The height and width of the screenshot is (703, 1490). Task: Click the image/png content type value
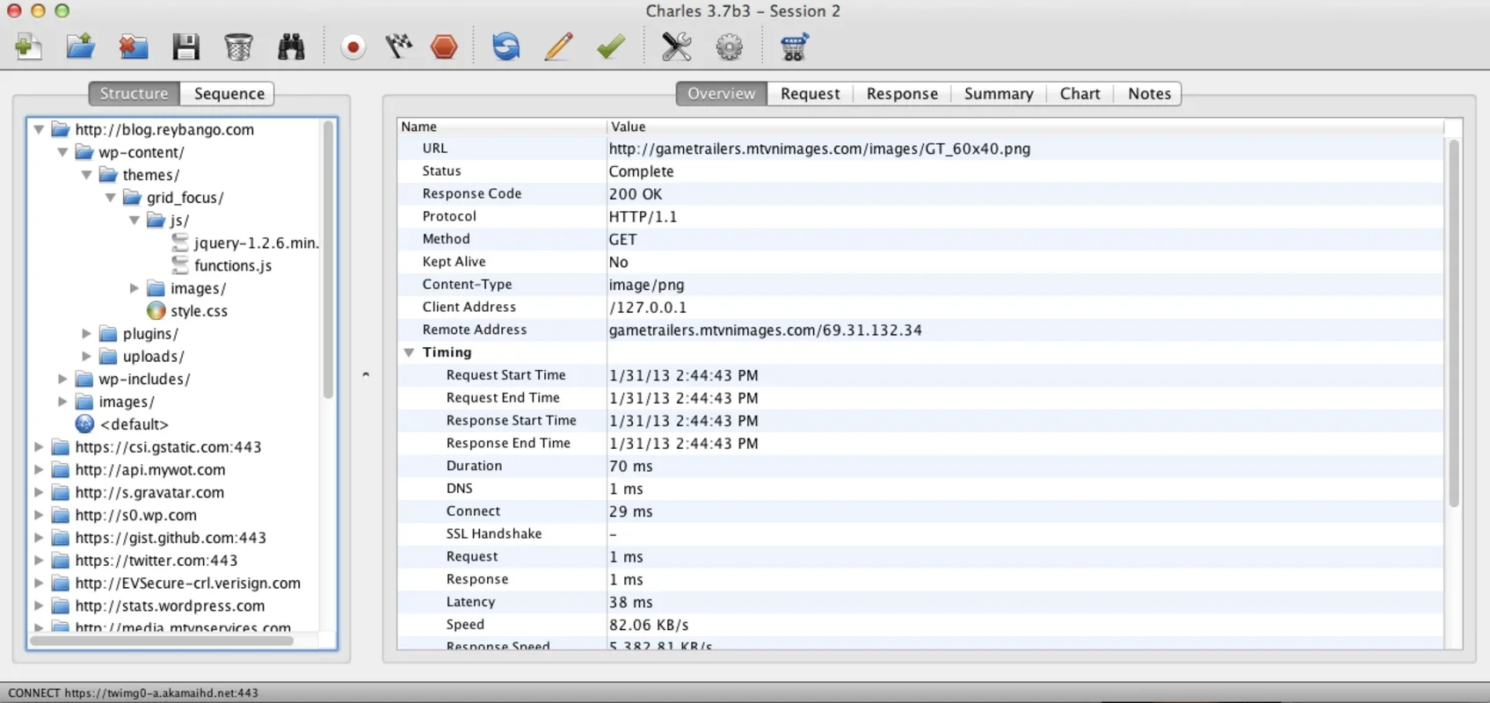click(646, 285)
